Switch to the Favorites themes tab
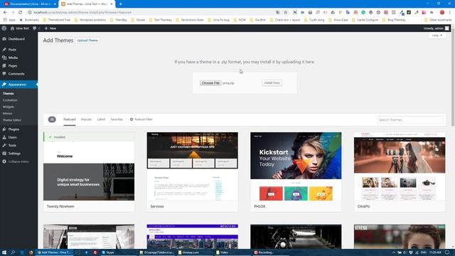Viewport: 455px width, 256px height. (x=117, y=119)
